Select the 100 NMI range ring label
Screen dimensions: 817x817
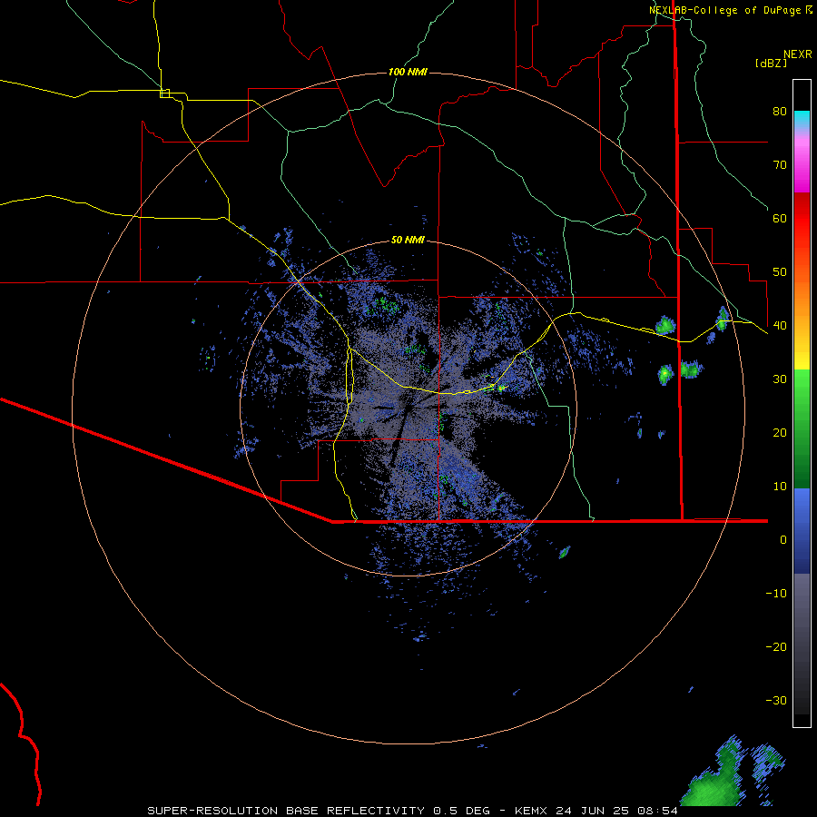[x=408, y=72]
